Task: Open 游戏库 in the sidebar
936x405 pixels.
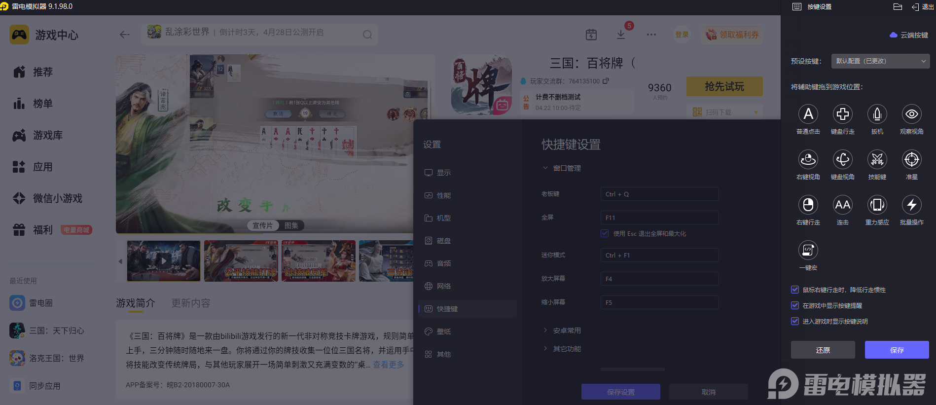Action: pos(37,135)
